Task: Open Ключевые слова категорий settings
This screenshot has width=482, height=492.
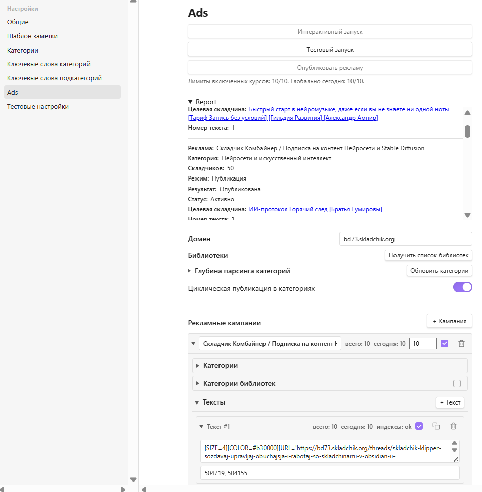Action: (49, 64)
